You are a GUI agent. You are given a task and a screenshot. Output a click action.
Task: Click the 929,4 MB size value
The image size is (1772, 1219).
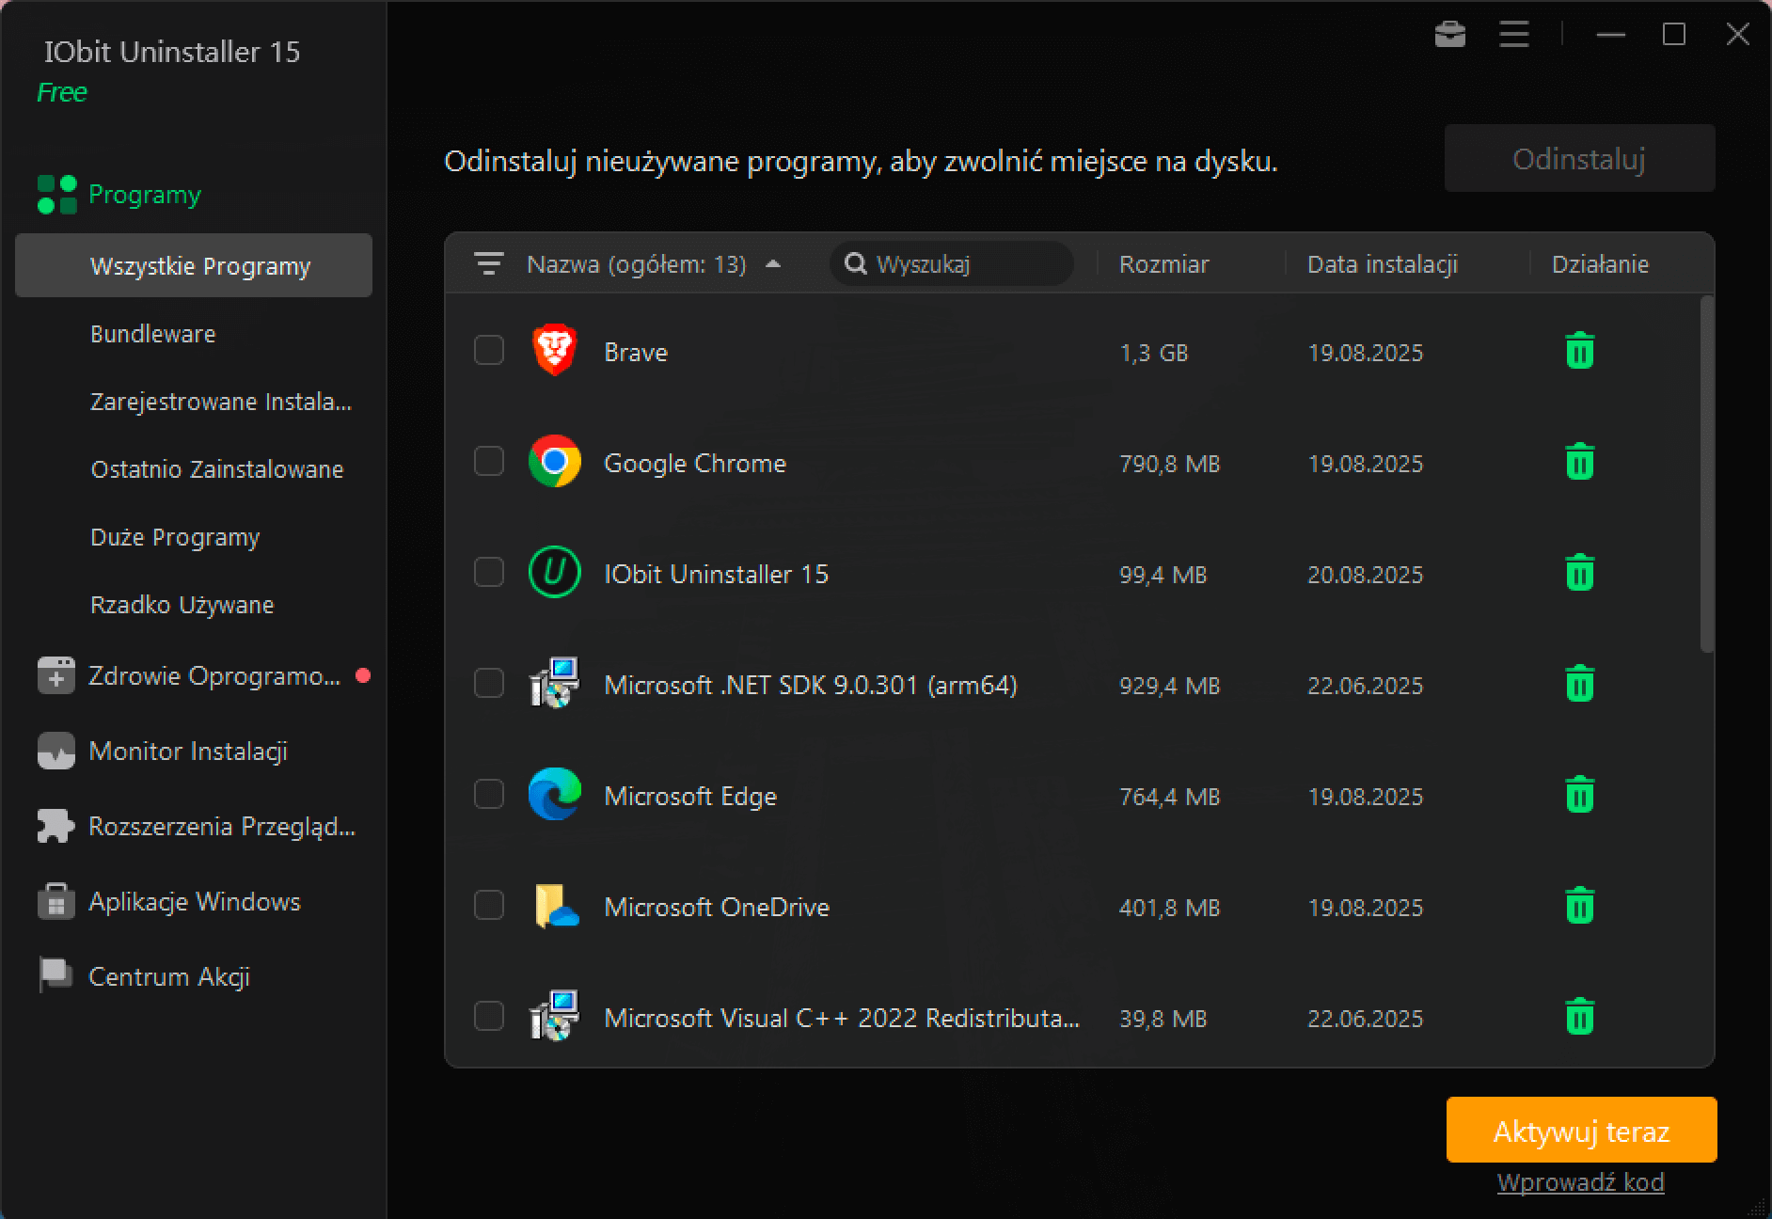tap(1169, 686)
